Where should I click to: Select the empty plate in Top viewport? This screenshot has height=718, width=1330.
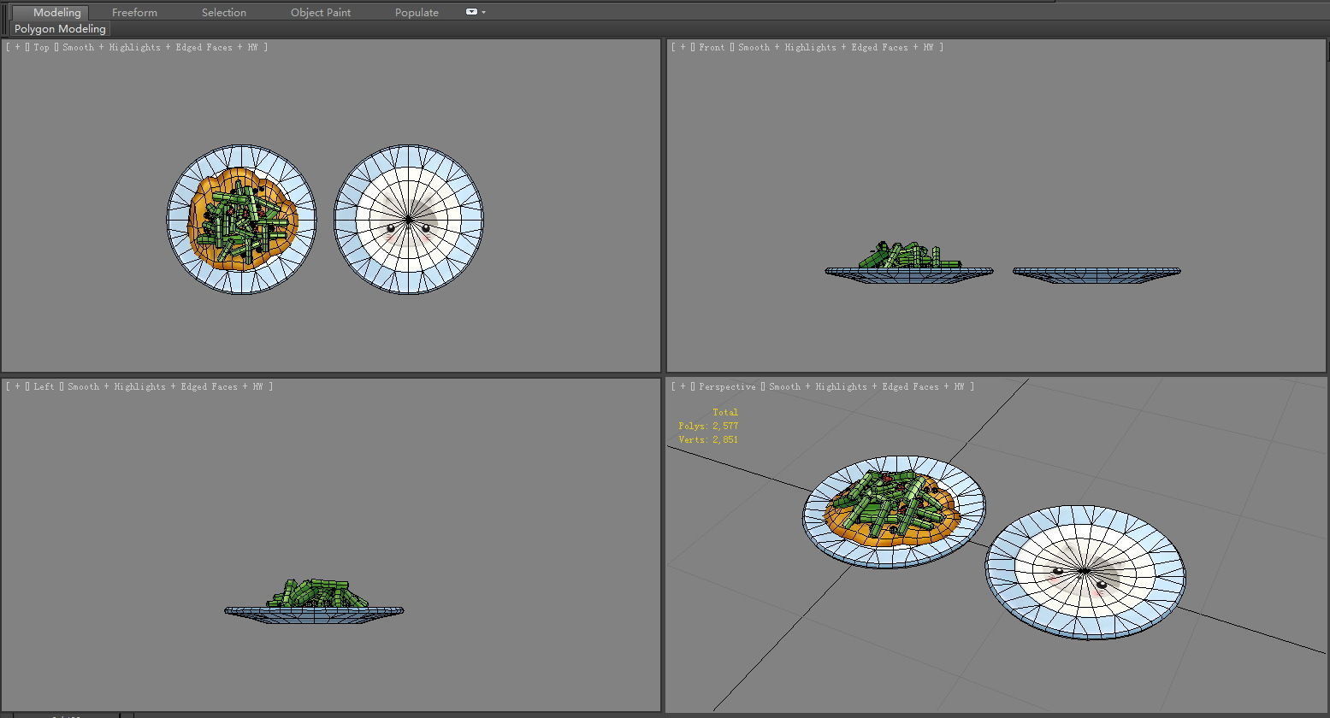click(x=409, y=220)
